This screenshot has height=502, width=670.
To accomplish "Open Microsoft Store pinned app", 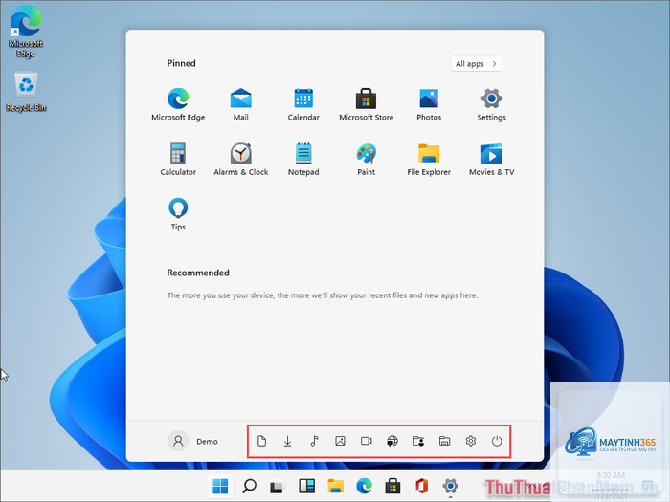I will click(367, 104).
